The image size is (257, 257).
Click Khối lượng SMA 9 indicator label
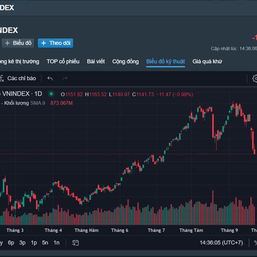click(24, 103)
